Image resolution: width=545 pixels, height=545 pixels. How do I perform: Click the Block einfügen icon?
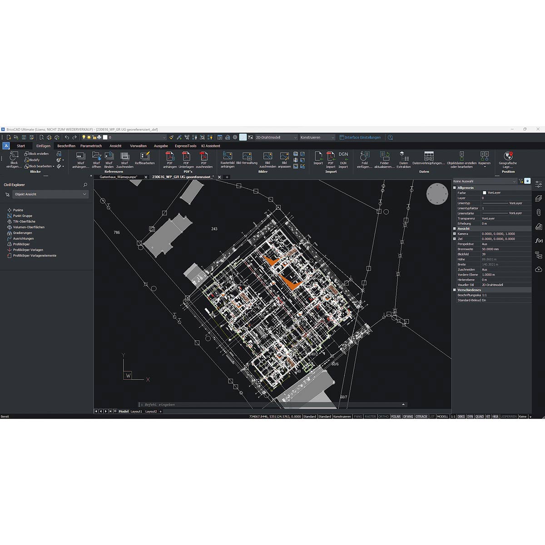coord(14,157)
